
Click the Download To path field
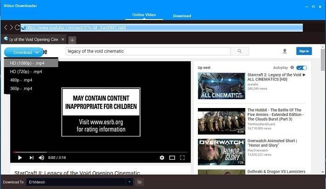(x=76, y=182)
